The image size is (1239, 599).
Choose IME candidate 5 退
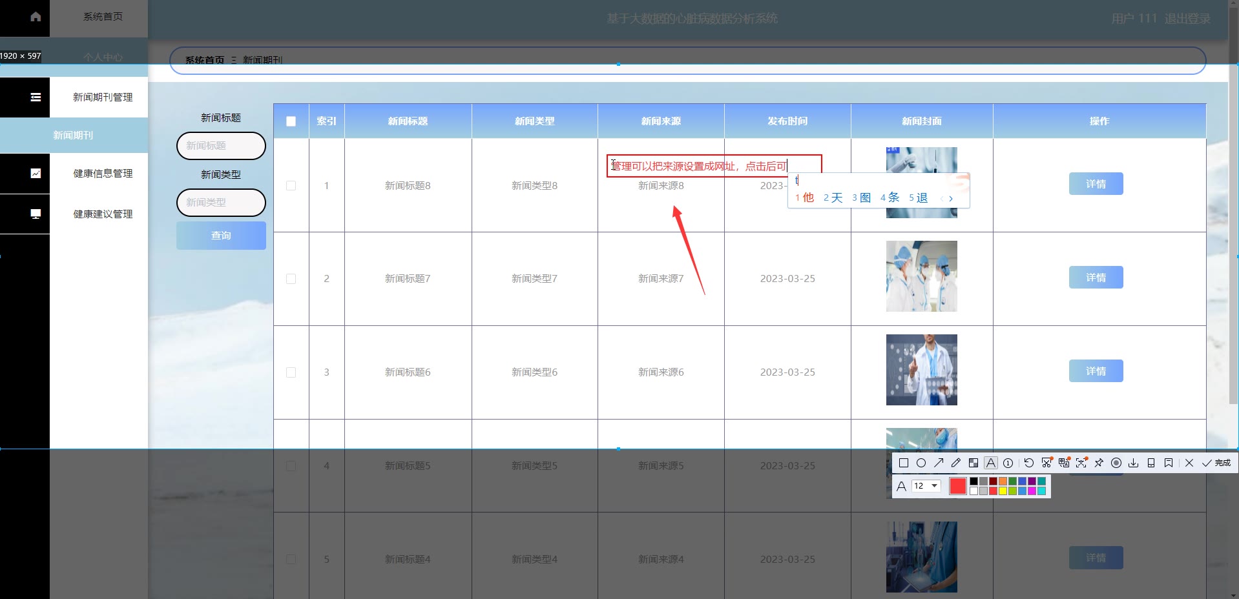pyautogui.click(x=918, y=198)
